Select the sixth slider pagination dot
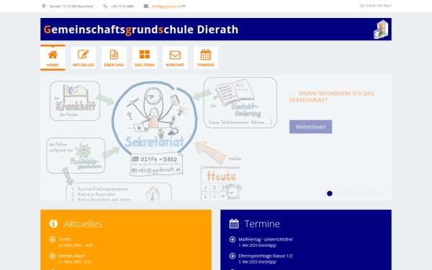432x270 pixels. [369, 194]
